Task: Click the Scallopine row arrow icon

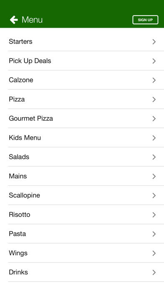Action: tap(154, 196)
